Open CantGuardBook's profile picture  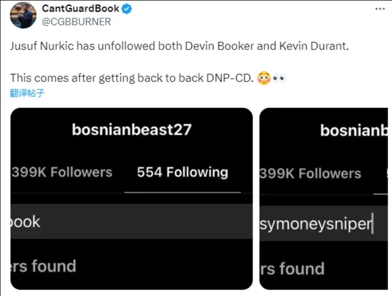coord(23,15)
